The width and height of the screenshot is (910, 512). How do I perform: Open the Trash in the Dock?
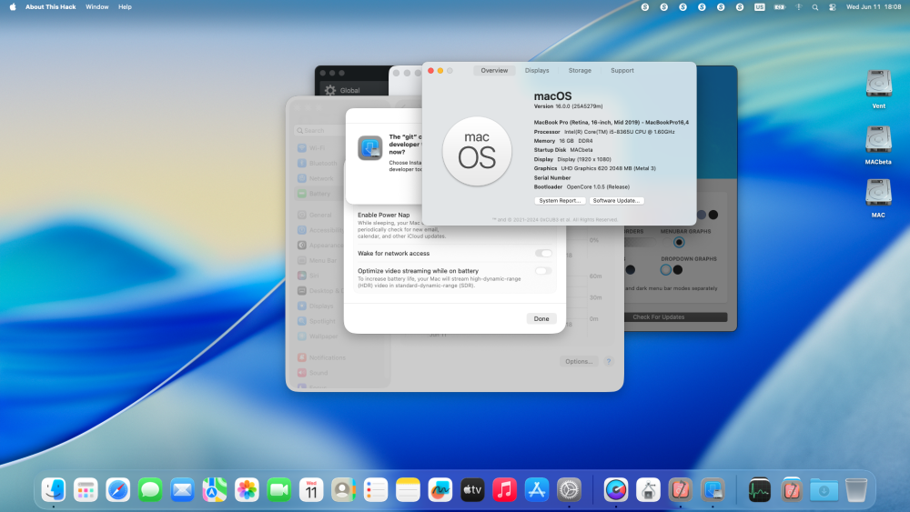pyautogui.click(x=856, y=490)
